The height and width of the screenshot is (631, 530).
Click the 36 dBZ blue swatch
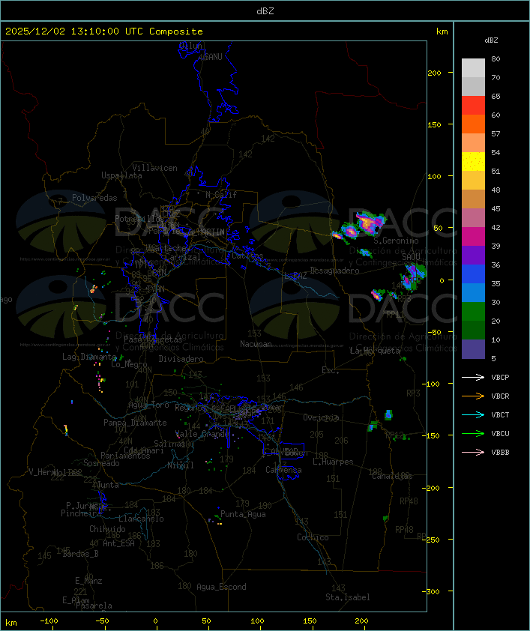pyautogui.click(x=473, y=274)
